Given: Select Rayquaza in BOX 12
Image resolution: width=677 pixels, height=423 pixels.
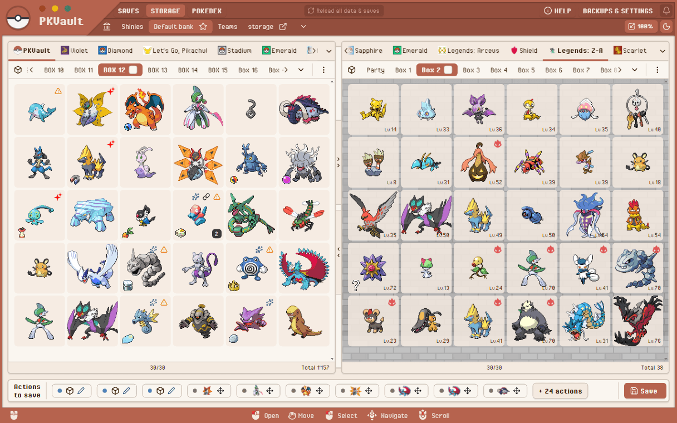Looking at the screenshot, I should (x=251, y=215).
